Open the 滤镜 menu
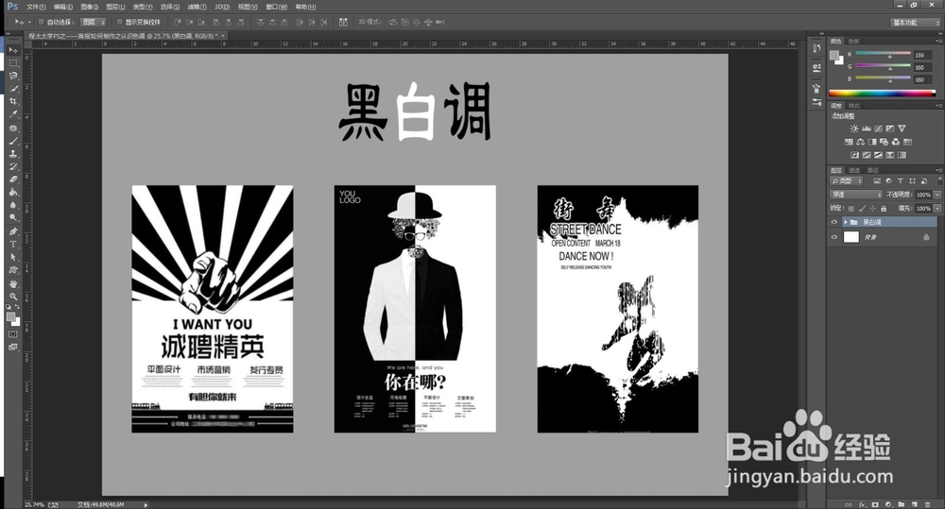The height and width of the screenshot is (509, 945). tap(197, 7)
